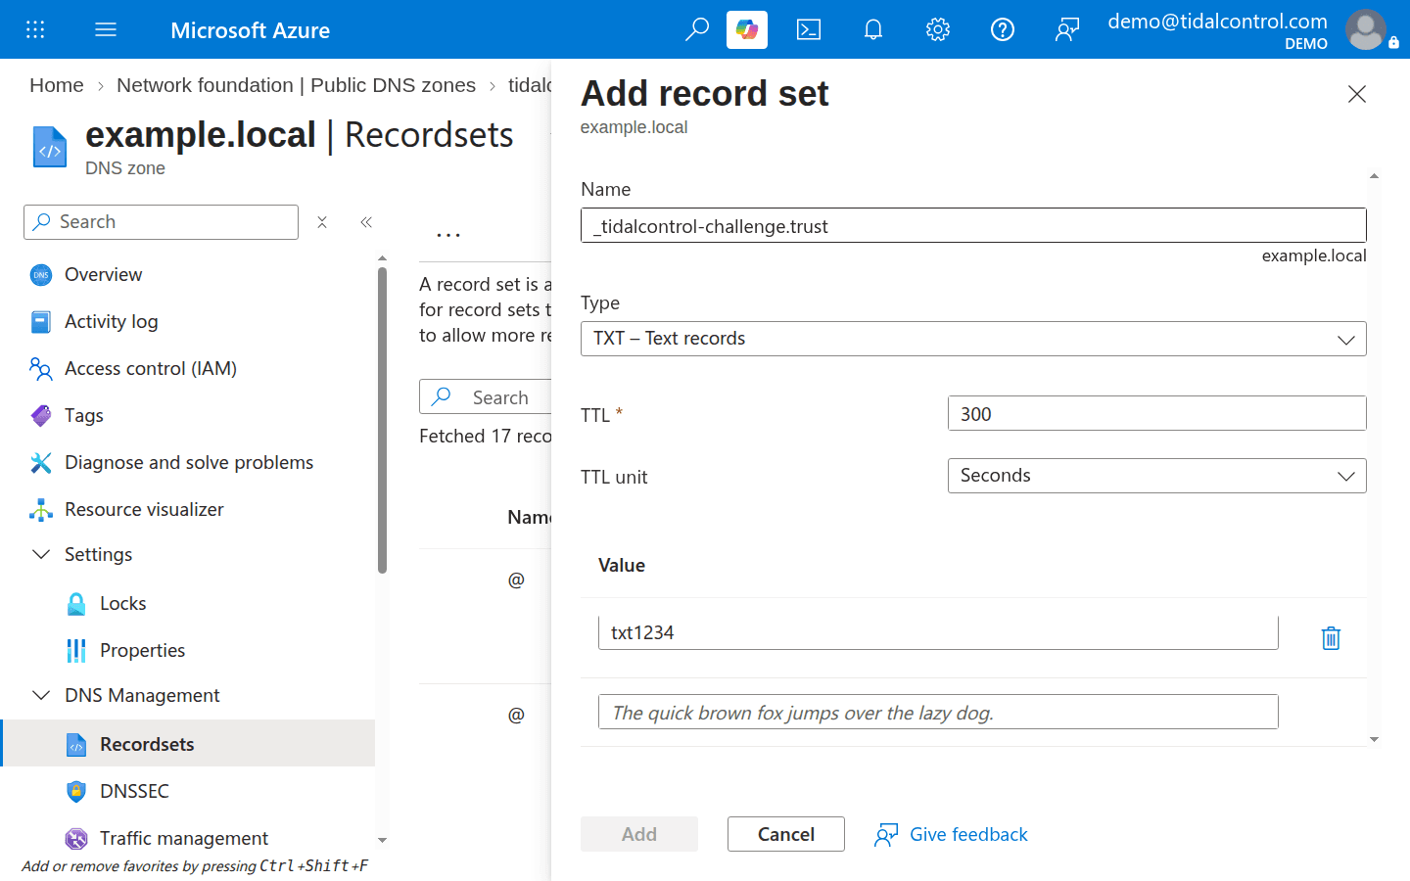The image size is (1410, 881).
Task: Open the Type dropdown showing TXT – Text records
Action: tap(973, 339)
